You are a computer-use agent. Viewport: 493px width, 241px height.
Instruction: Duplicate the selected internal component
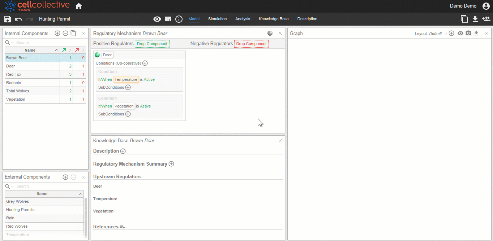[73, 33]
